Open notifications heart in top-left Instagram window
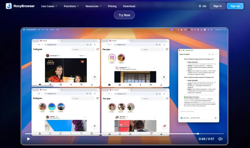Viewport: 250px width, 148px height. pyautogui.click(x=97, y=49)
